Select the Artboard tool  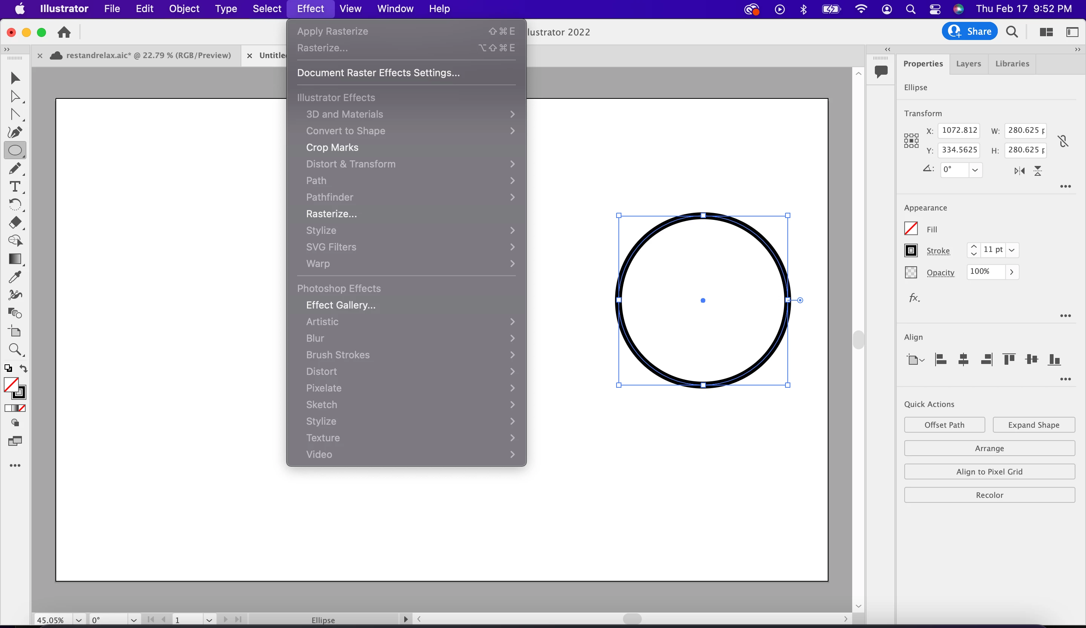[x=15, y=331]
